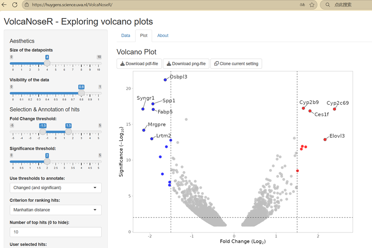This screenshot has width=372, height=248.
Task: Reload the page with refresh icon
Action: tap(15, 4)
